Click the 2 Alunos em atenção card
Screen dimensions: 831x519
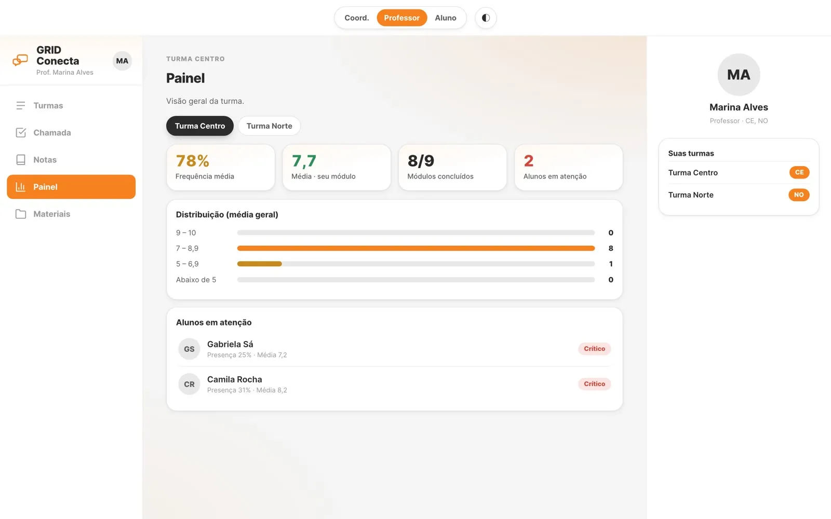coord(569,167)
